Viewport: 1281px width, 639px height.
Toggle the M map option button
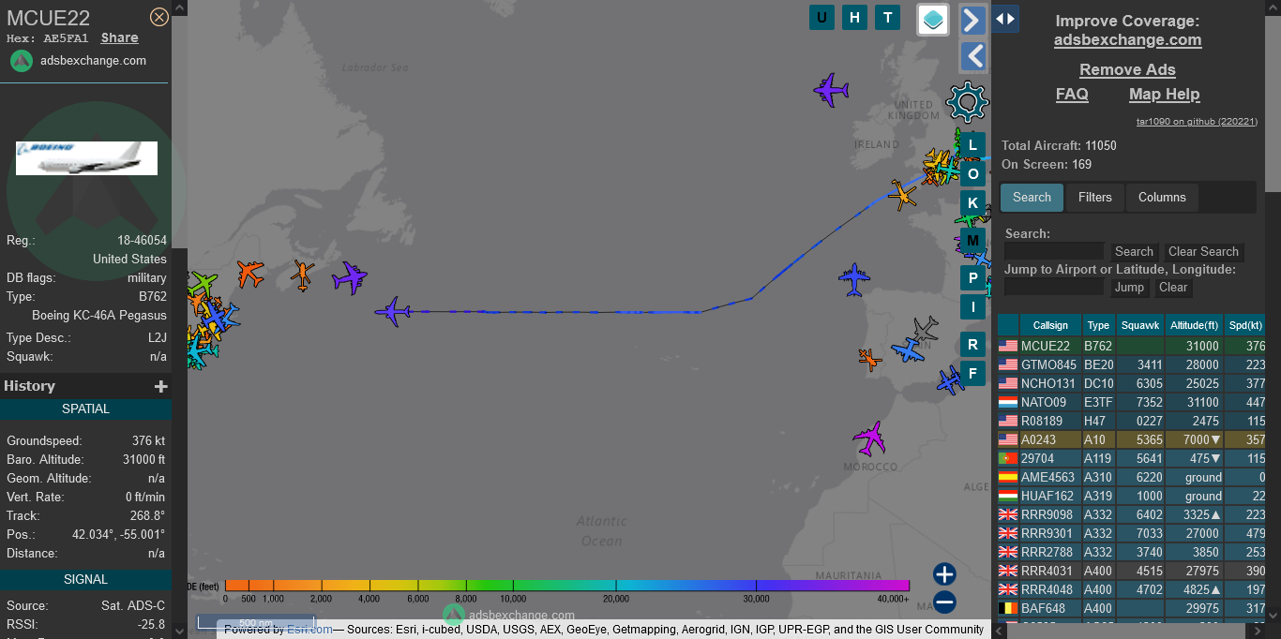[972, 240]
